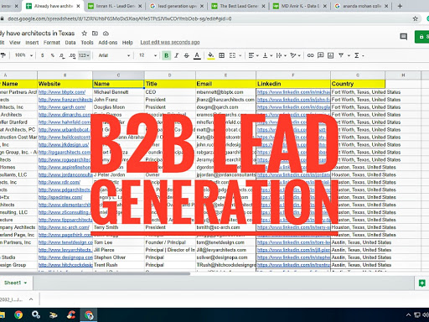Increase decimal places
429x322 pixels.
[72, 55]
